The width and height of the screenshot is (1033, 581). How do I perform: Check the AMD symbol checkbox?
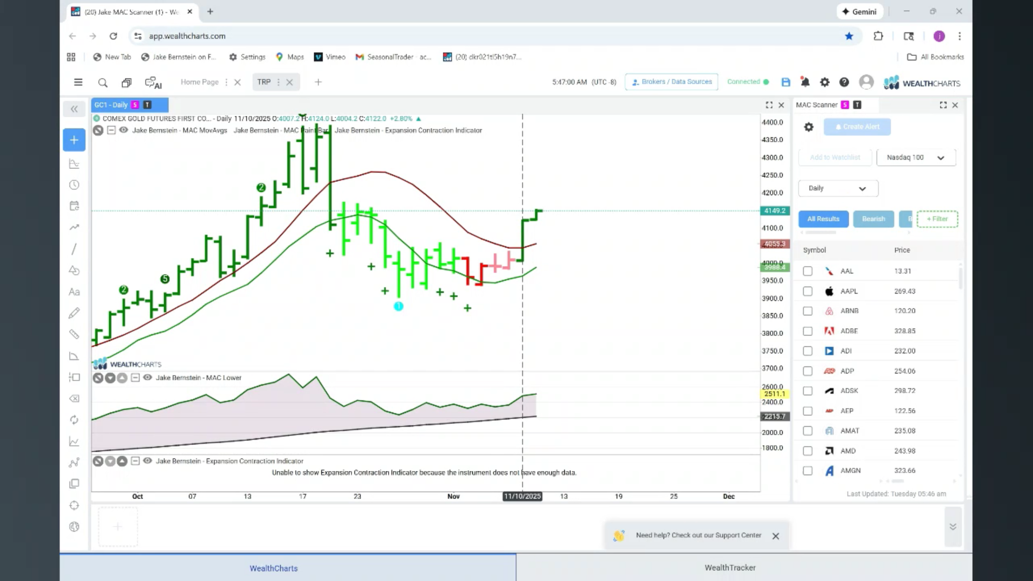(808, 451)
